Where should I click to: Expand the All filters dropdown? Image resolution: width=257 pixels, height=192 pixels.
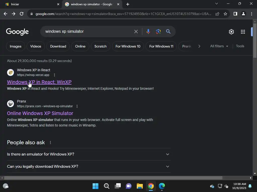[x=219, y=46]
